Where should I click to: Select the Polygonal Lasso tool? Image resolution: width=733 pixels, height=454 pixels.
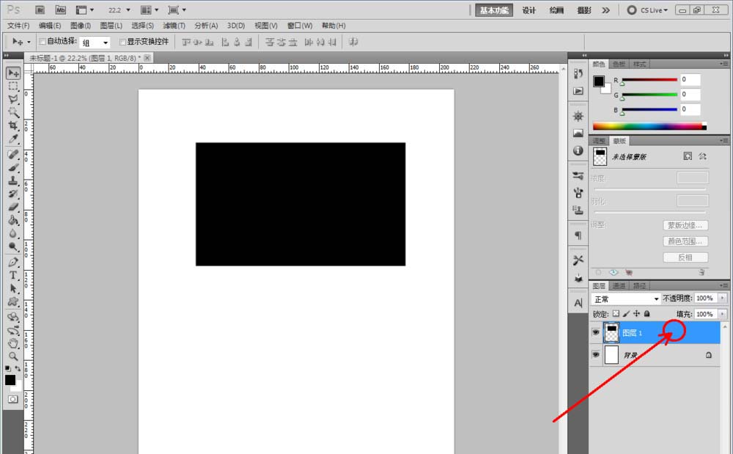[13, 99]
